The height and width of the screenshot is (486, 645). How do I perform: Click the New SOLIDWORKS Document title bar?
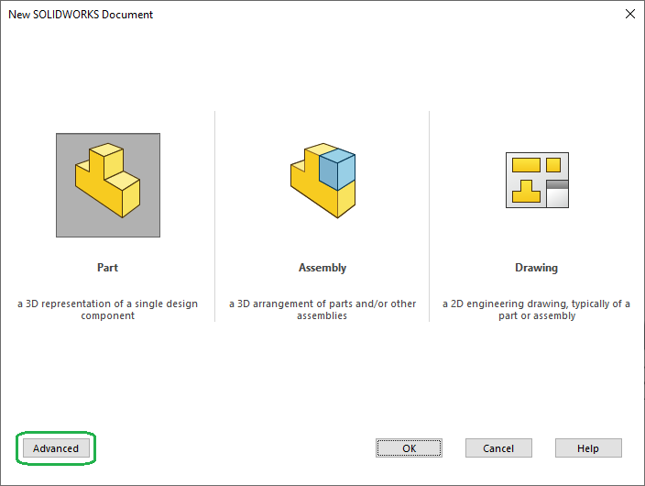[x=275, y=14]
